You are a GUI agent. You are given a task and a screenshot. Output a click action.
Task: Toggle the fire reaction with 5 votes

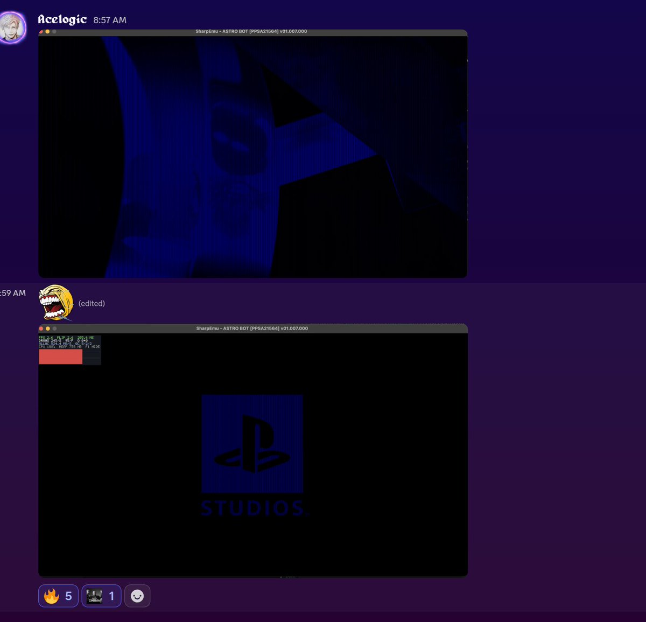coord(58,596)
